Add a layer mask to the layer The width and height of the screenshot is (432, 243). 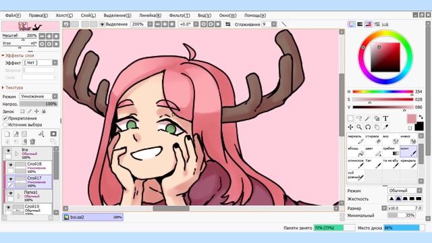(x=53, y=134)
